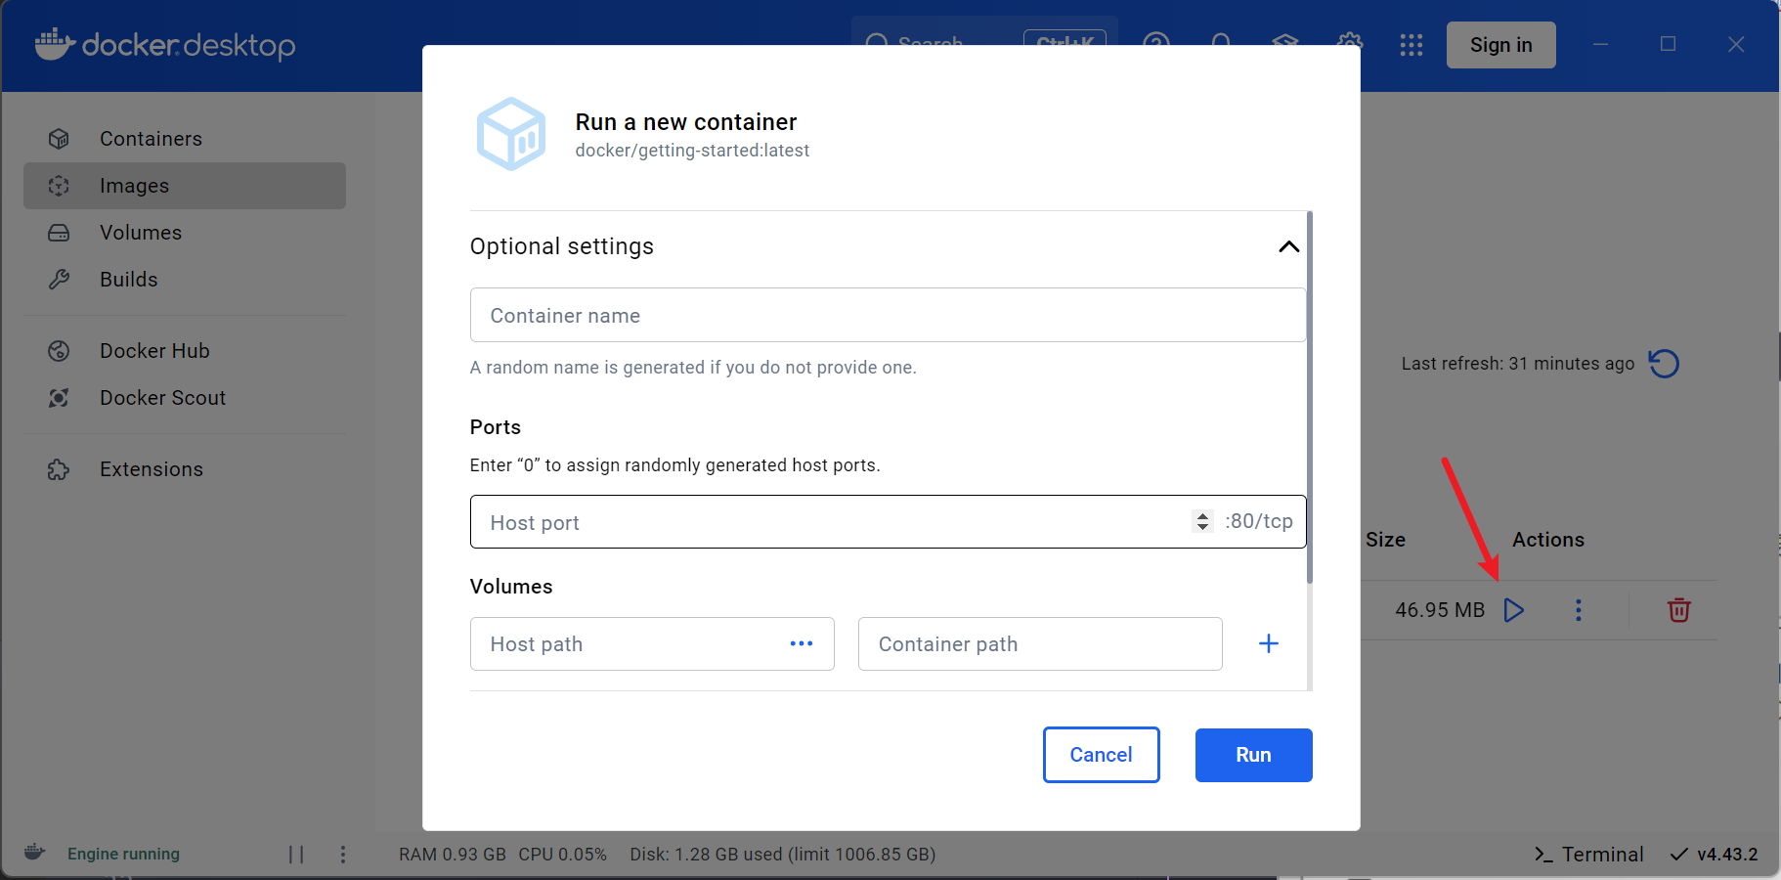
Task: Open the Extensions puzzle icon
Action: (x=59, y=469)
